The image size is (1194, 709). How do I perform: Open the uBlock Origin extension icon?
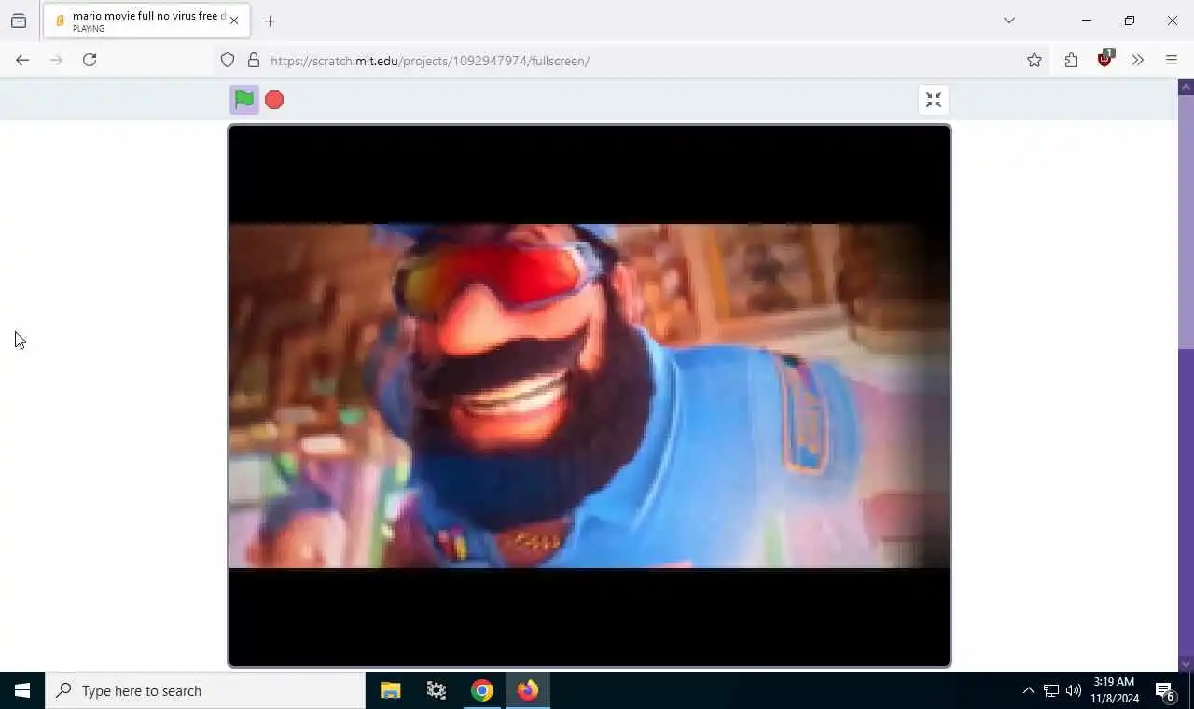pos(1105,59)
